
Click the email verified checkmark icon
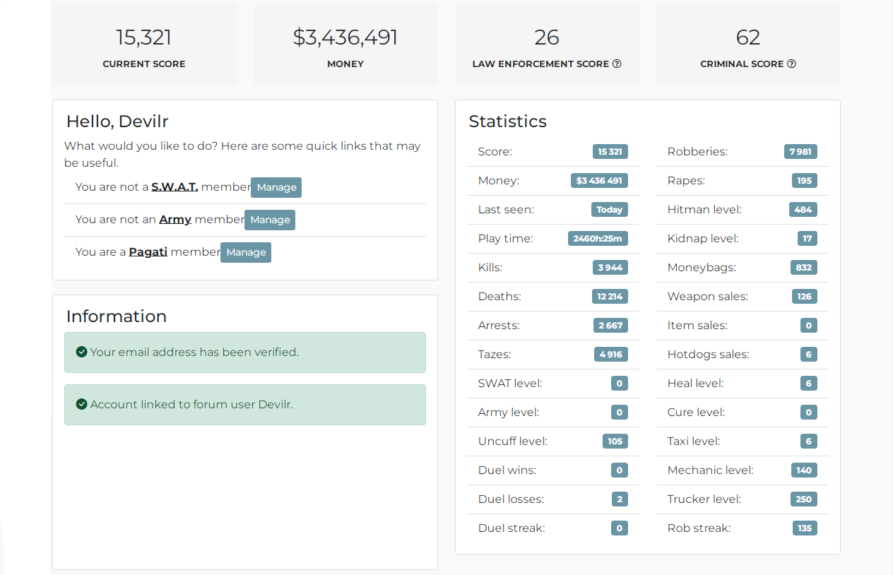pos(81,352)
